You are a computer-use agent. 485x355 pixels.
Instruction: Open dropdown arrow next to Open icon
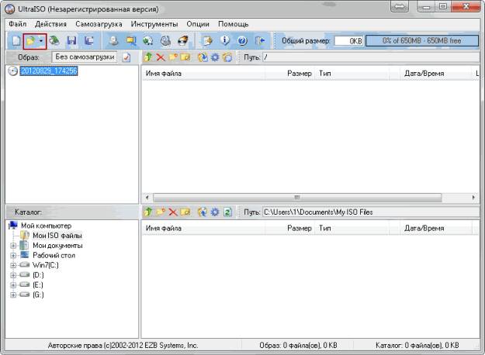(41, 40)
